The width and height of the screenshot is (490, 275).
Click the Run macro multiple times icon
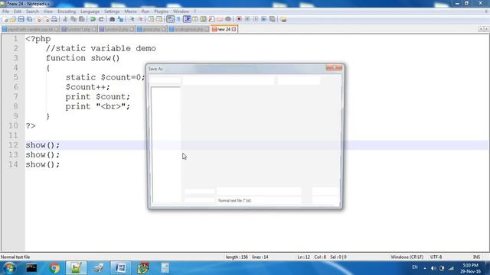pos(264,19)
